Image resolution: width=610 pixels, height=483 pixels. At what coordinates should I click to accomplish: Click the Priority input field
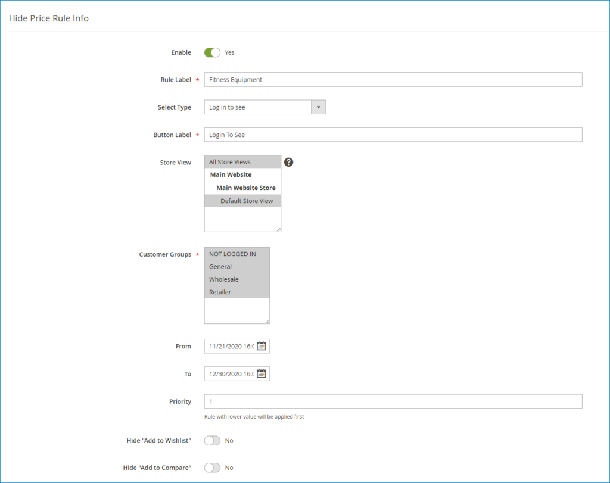(393, 401)
